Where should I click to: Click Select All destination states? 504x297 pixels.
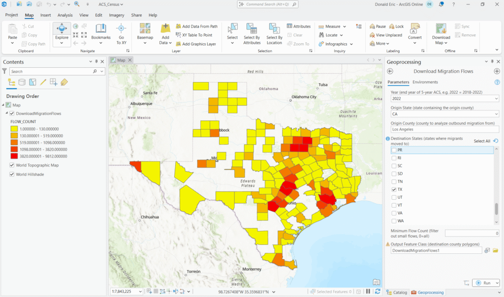point(481,141)
